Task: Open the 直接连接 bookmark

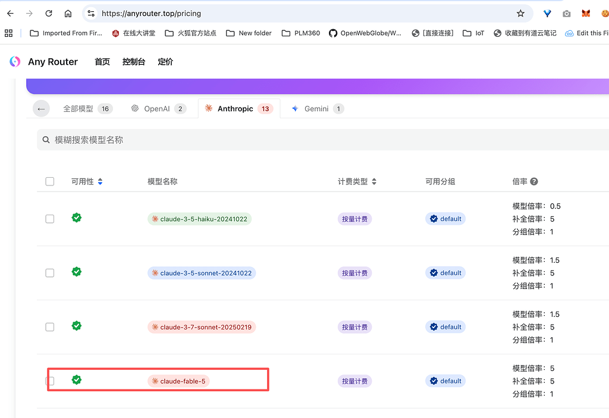Action: 432,33
